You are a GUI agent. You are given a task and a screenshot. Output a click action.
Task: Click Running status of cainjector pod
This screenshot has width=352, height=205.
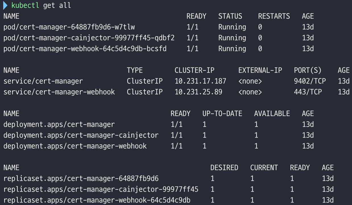click(x=232, y=38)
